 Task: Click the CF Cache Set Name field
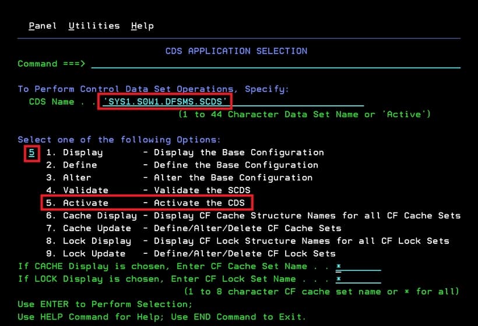click(358, 267)
